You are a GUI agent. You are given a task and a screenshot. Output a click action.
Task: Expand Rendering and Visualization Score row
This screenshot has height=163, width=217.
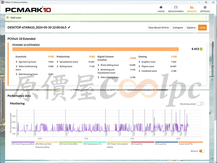(x=98, y=70)
